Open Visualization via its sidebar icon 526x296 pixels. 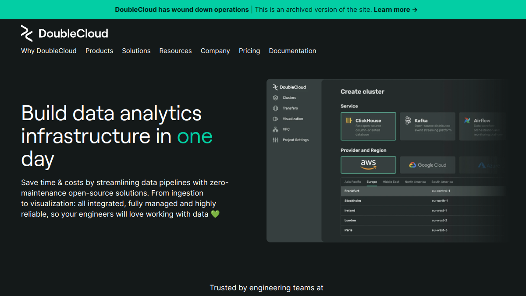(x=275, y=119)
